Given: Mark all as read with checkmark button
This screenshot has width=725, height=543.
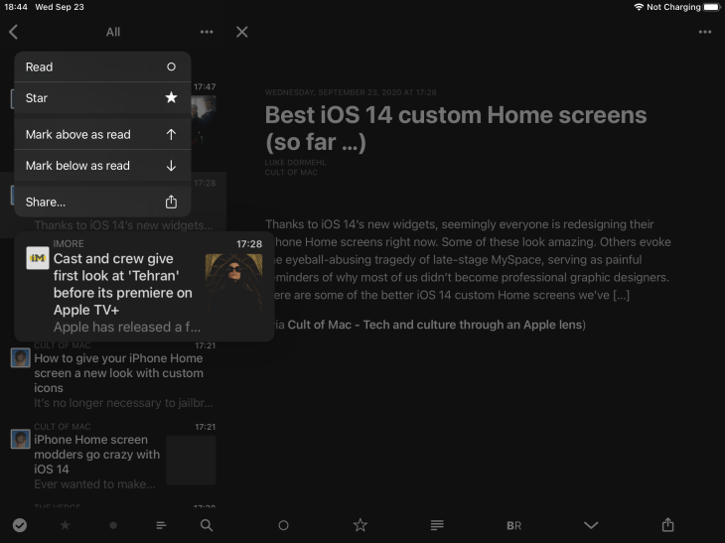Looking at the screenshot, I should coord(20,525).
